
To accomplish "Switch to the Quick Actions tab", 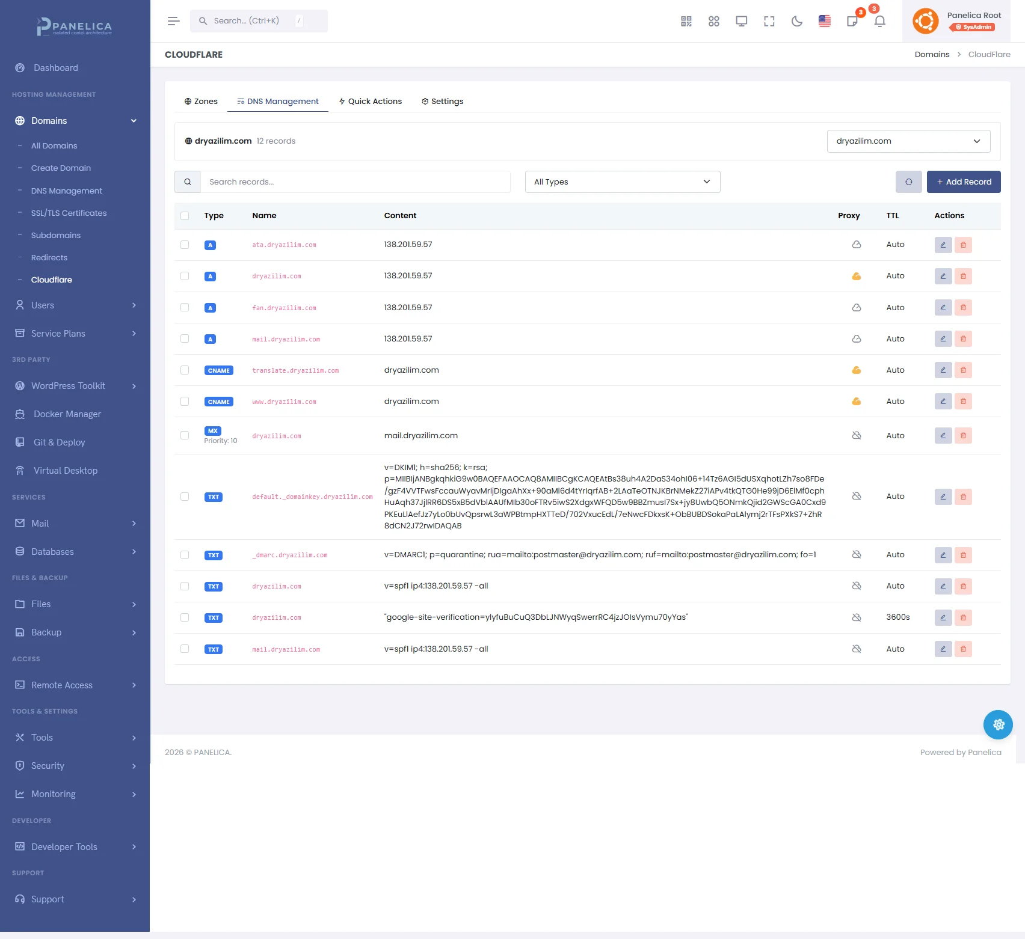I will coord(370,102).
